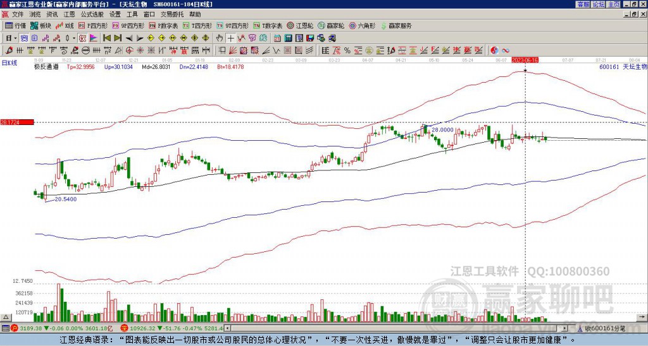Screen dimensions: 648x346
Task: Click the 深 index icon in status bar
Action: tap(124, 328)
